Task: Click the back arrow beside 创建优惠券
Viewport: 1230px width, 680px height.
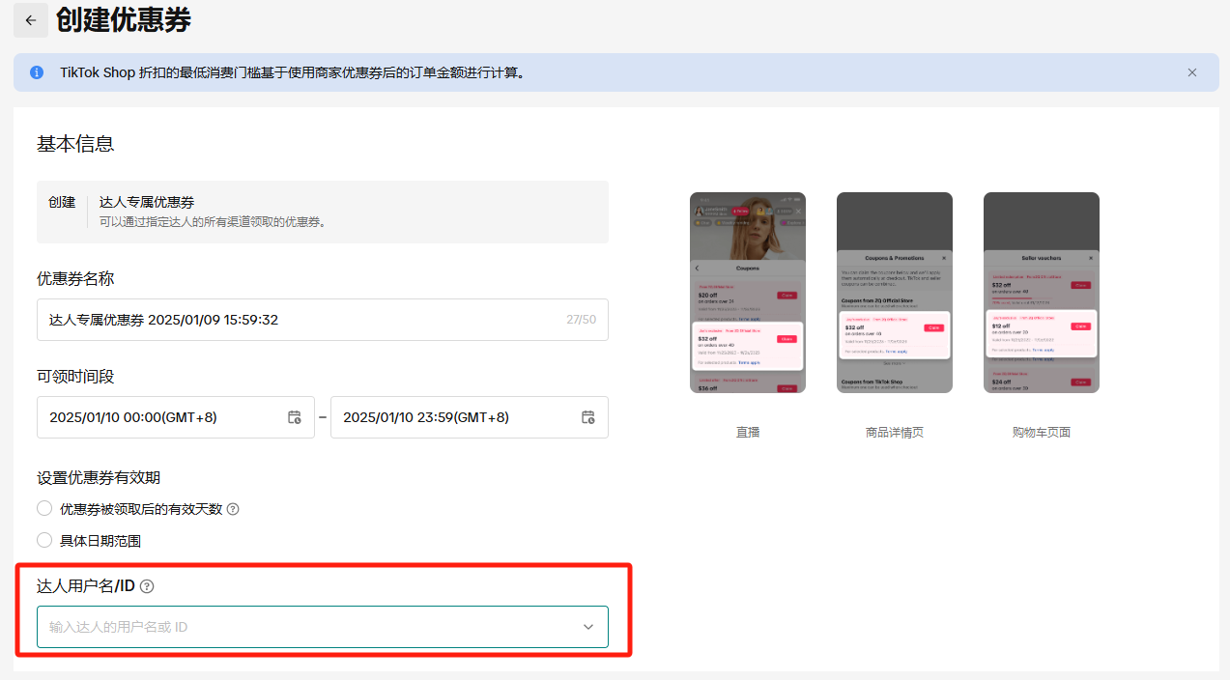Action: coord(31,20)
